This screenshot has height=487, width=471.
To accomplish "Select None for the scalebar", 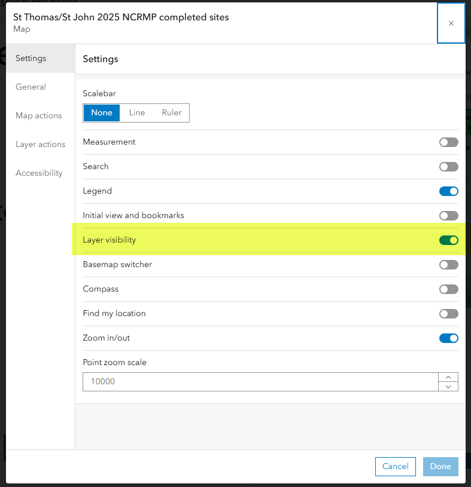I will tap(102, 113).
